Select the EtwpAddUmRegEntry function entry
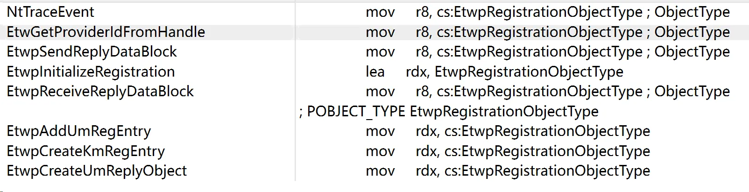The width and height of the screenshot is (749, 192). pos(78,131)
